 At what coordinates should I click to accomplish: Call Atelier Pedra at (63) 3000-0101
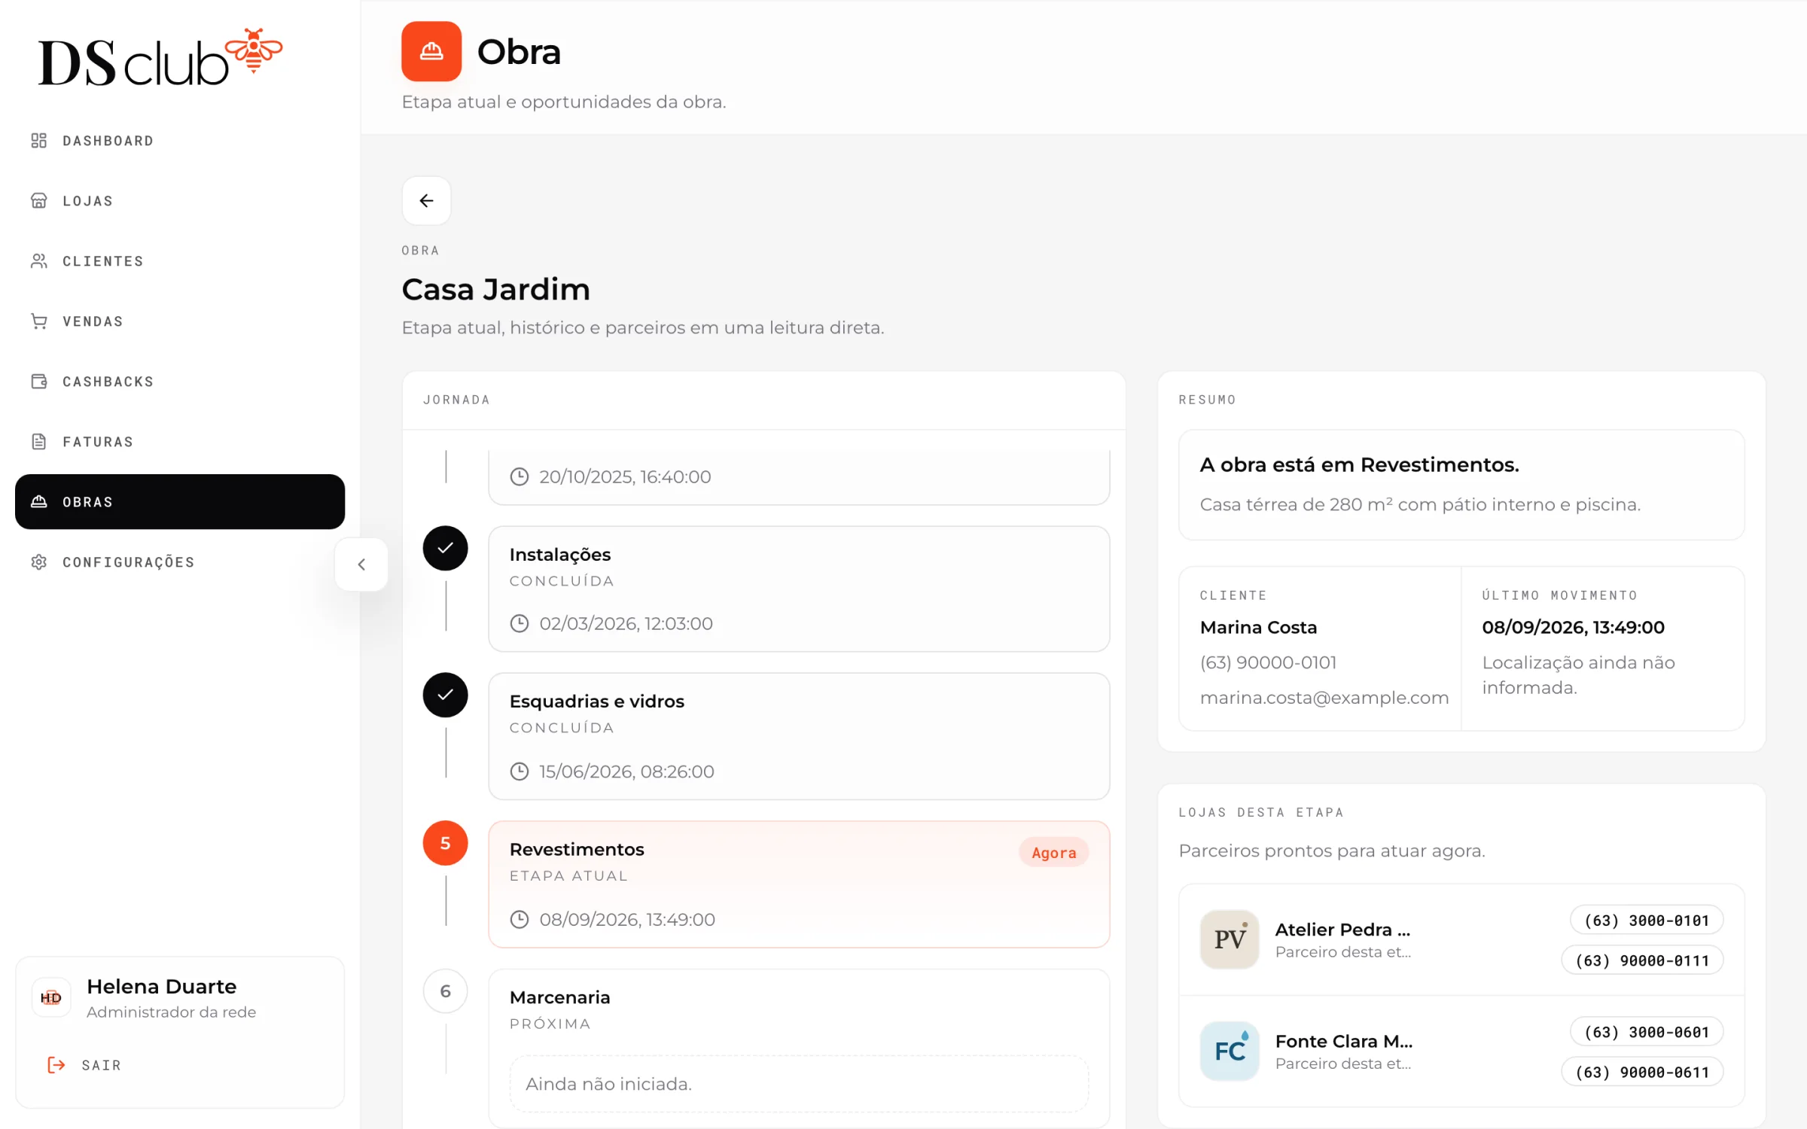[x=1647, y=921]
